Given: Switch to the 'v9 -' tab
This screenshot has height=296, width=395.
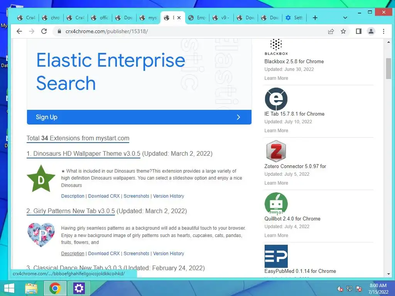Looking at the screenshot, I should [221, 18].
